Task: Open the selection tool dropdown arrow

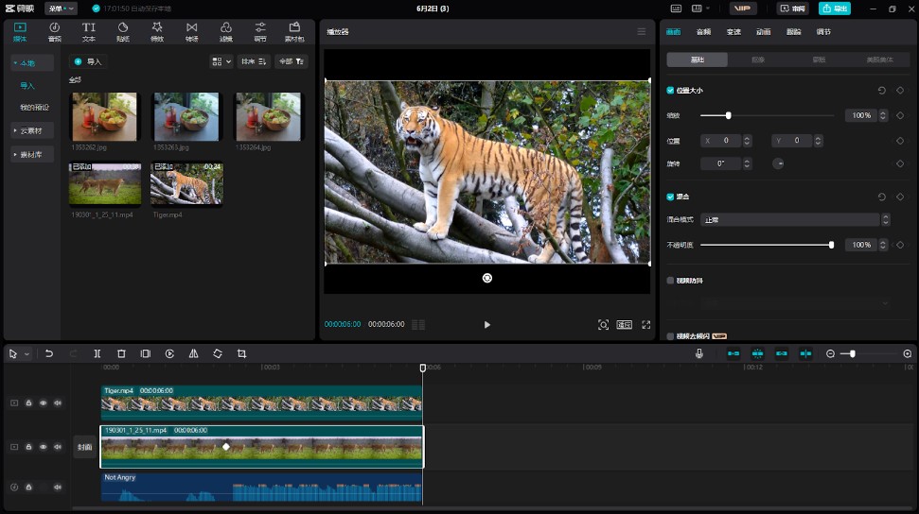Action: click(27, 354)
